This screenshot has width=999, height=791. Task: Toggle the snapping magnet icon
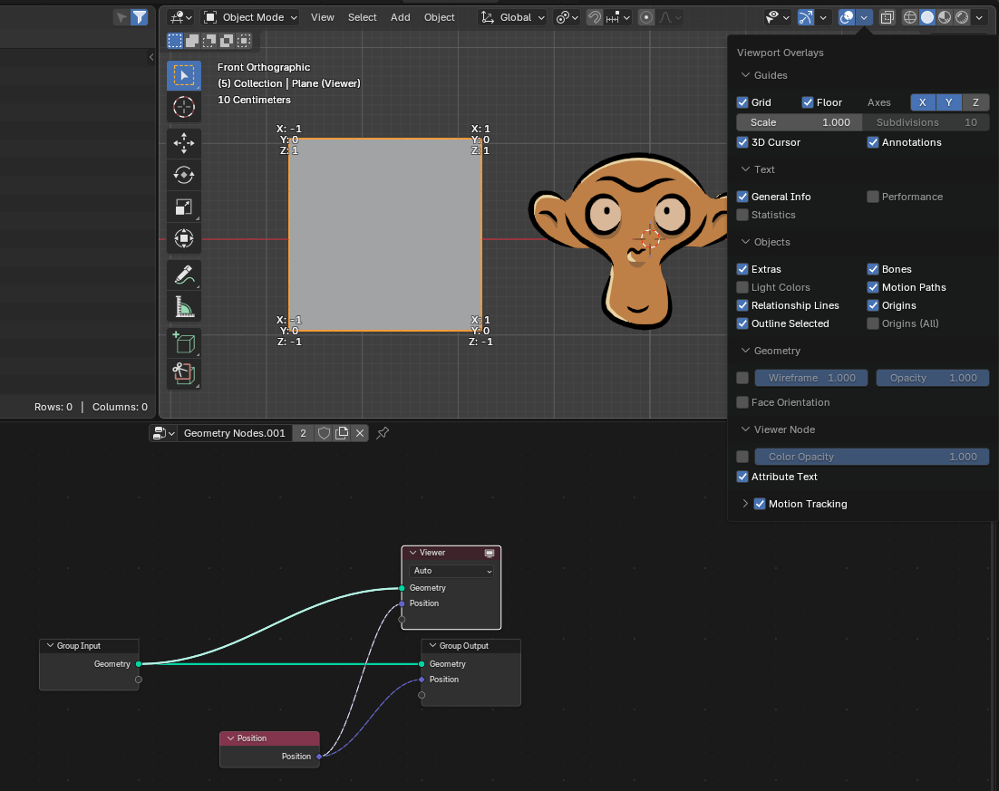[x=595, y=17]
